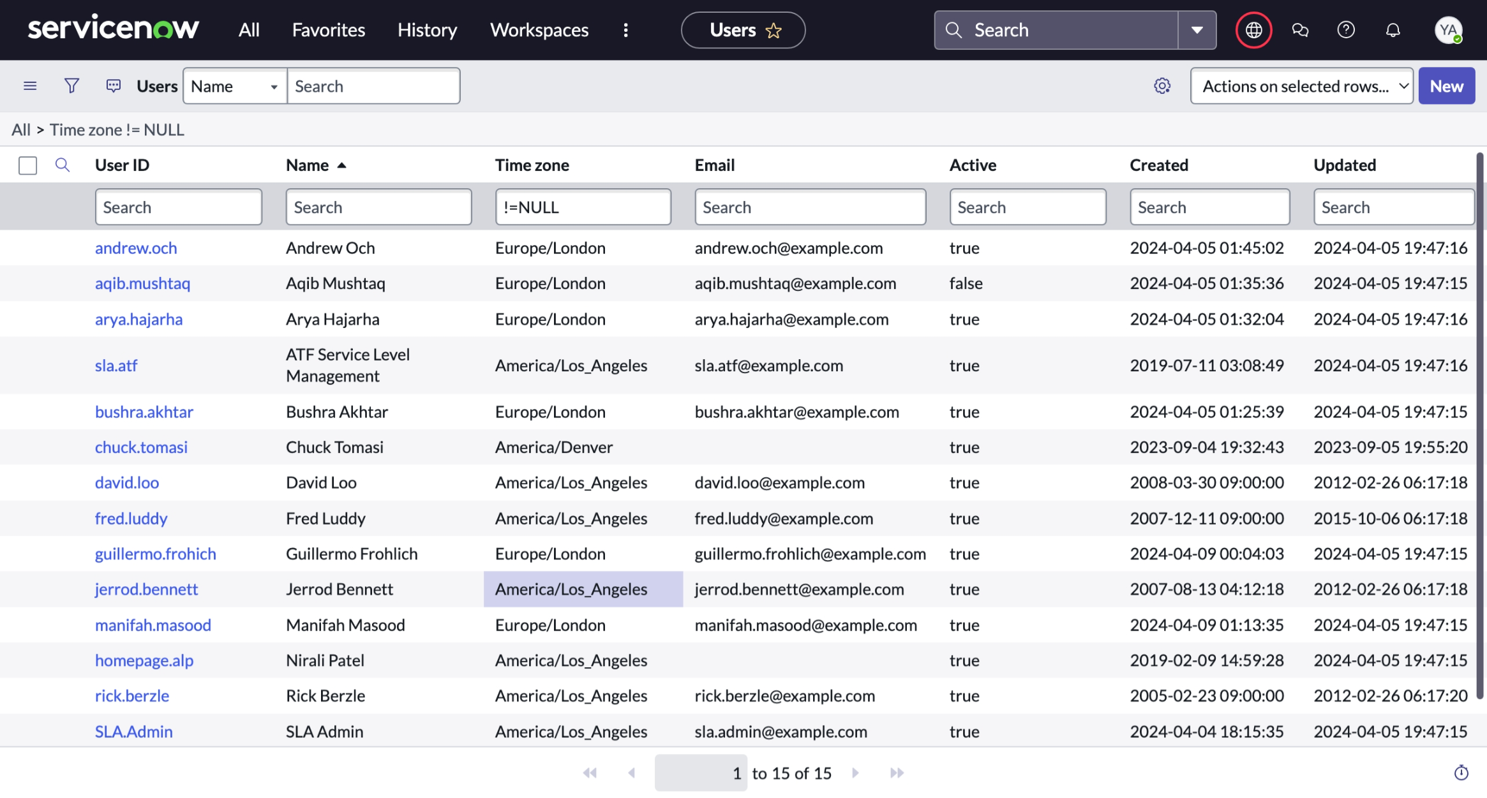This screenshot has height=798, width=1487.
Task: Open the list filter funnel icon
Action: tap(71, 85)
